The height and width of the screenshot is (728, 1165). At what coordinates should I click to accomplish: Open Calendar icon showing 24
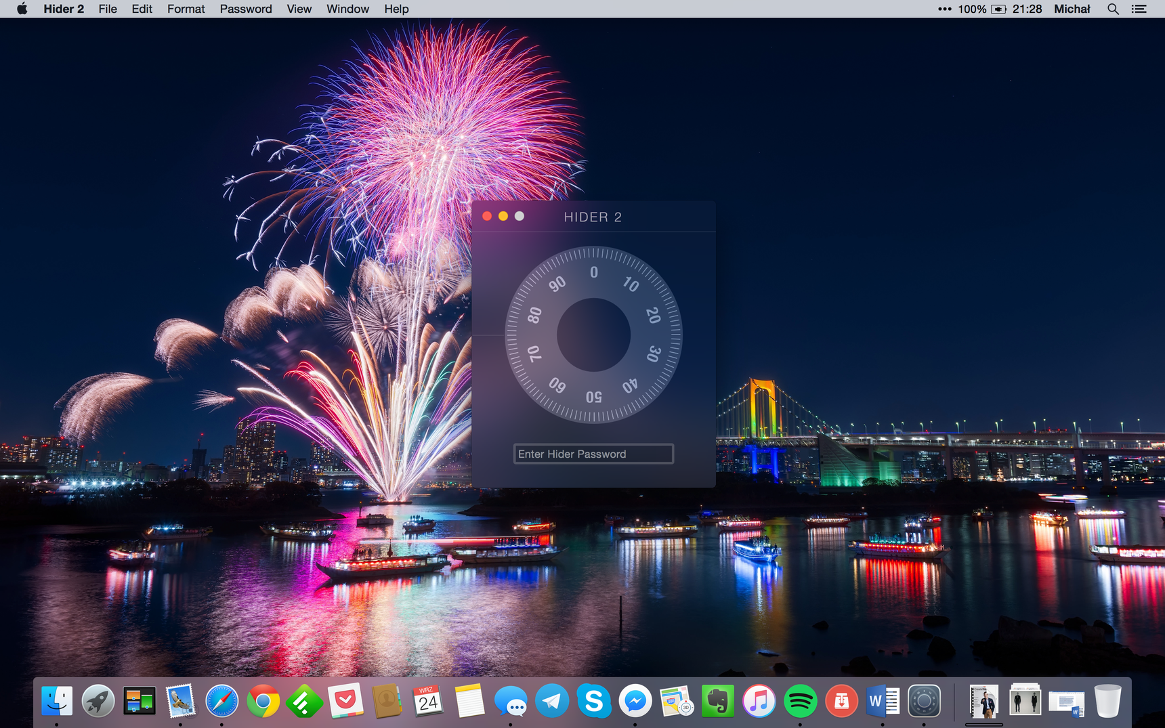[428, 702]
